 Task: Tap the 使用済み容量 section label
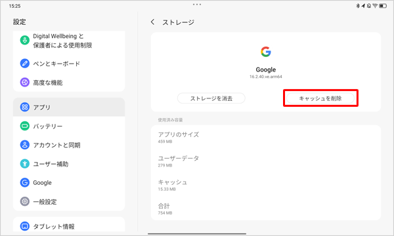170,120
